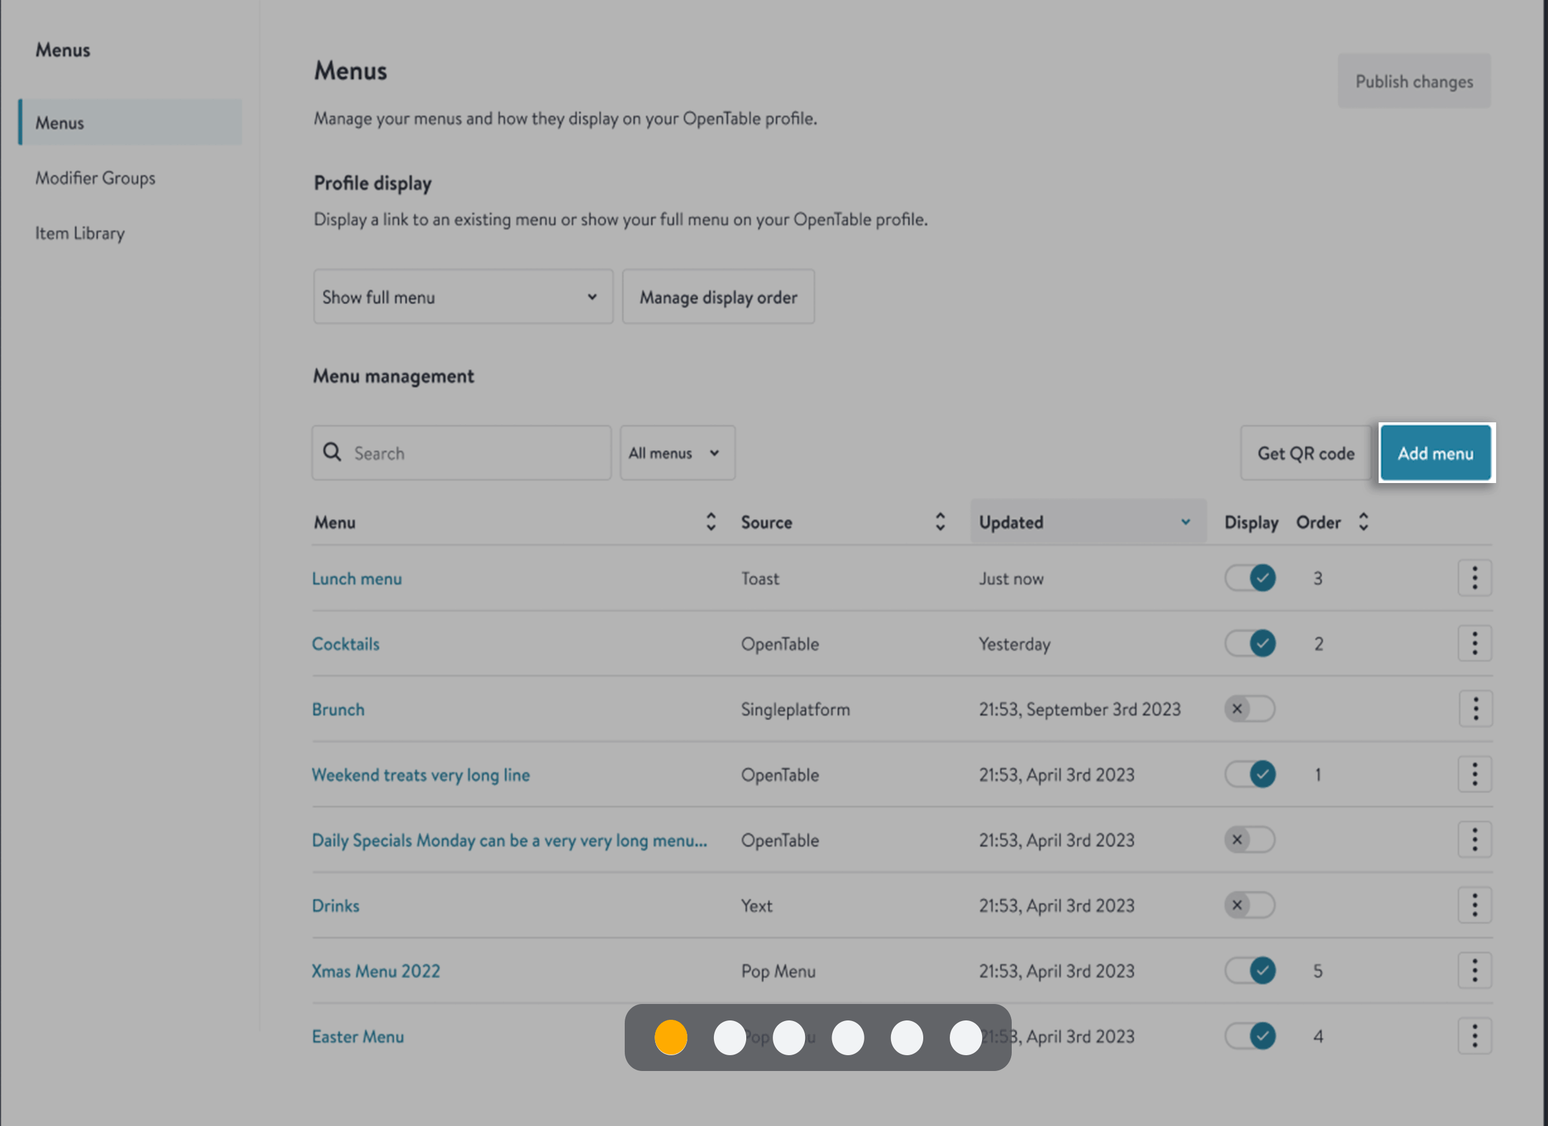Viewport: 1548px width, 1126px height.
Task: Sort by Menu column arrows
Action: (x=711, y=522)
